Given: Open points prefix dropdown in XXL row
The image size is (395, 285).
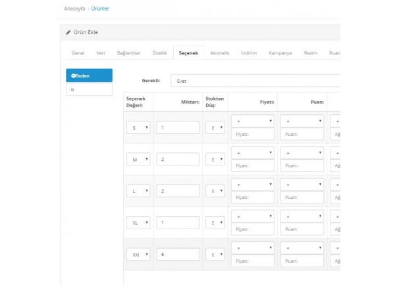Looking at the screenshot, I should pyautogui.click(x=302, y=248).
